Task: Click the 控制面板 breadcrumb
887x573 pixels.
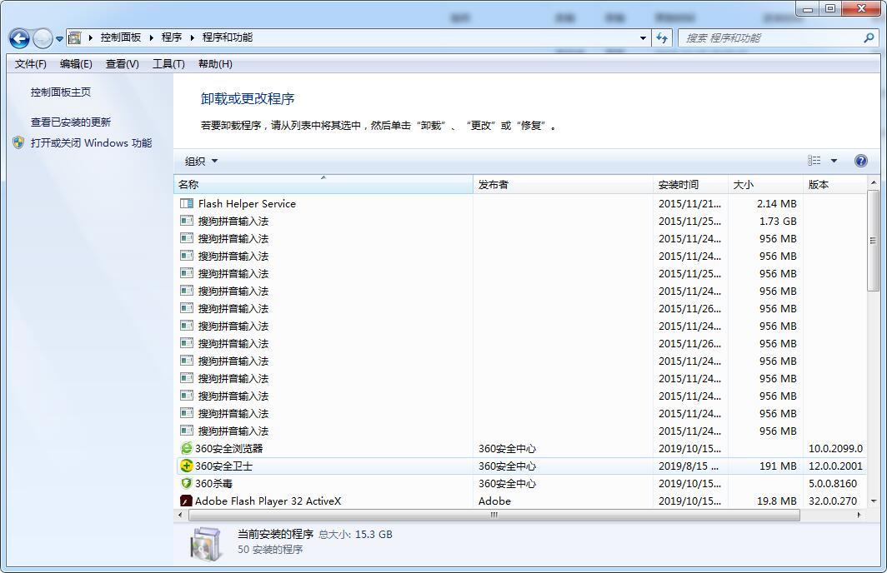Action: (x=121, y=37)
